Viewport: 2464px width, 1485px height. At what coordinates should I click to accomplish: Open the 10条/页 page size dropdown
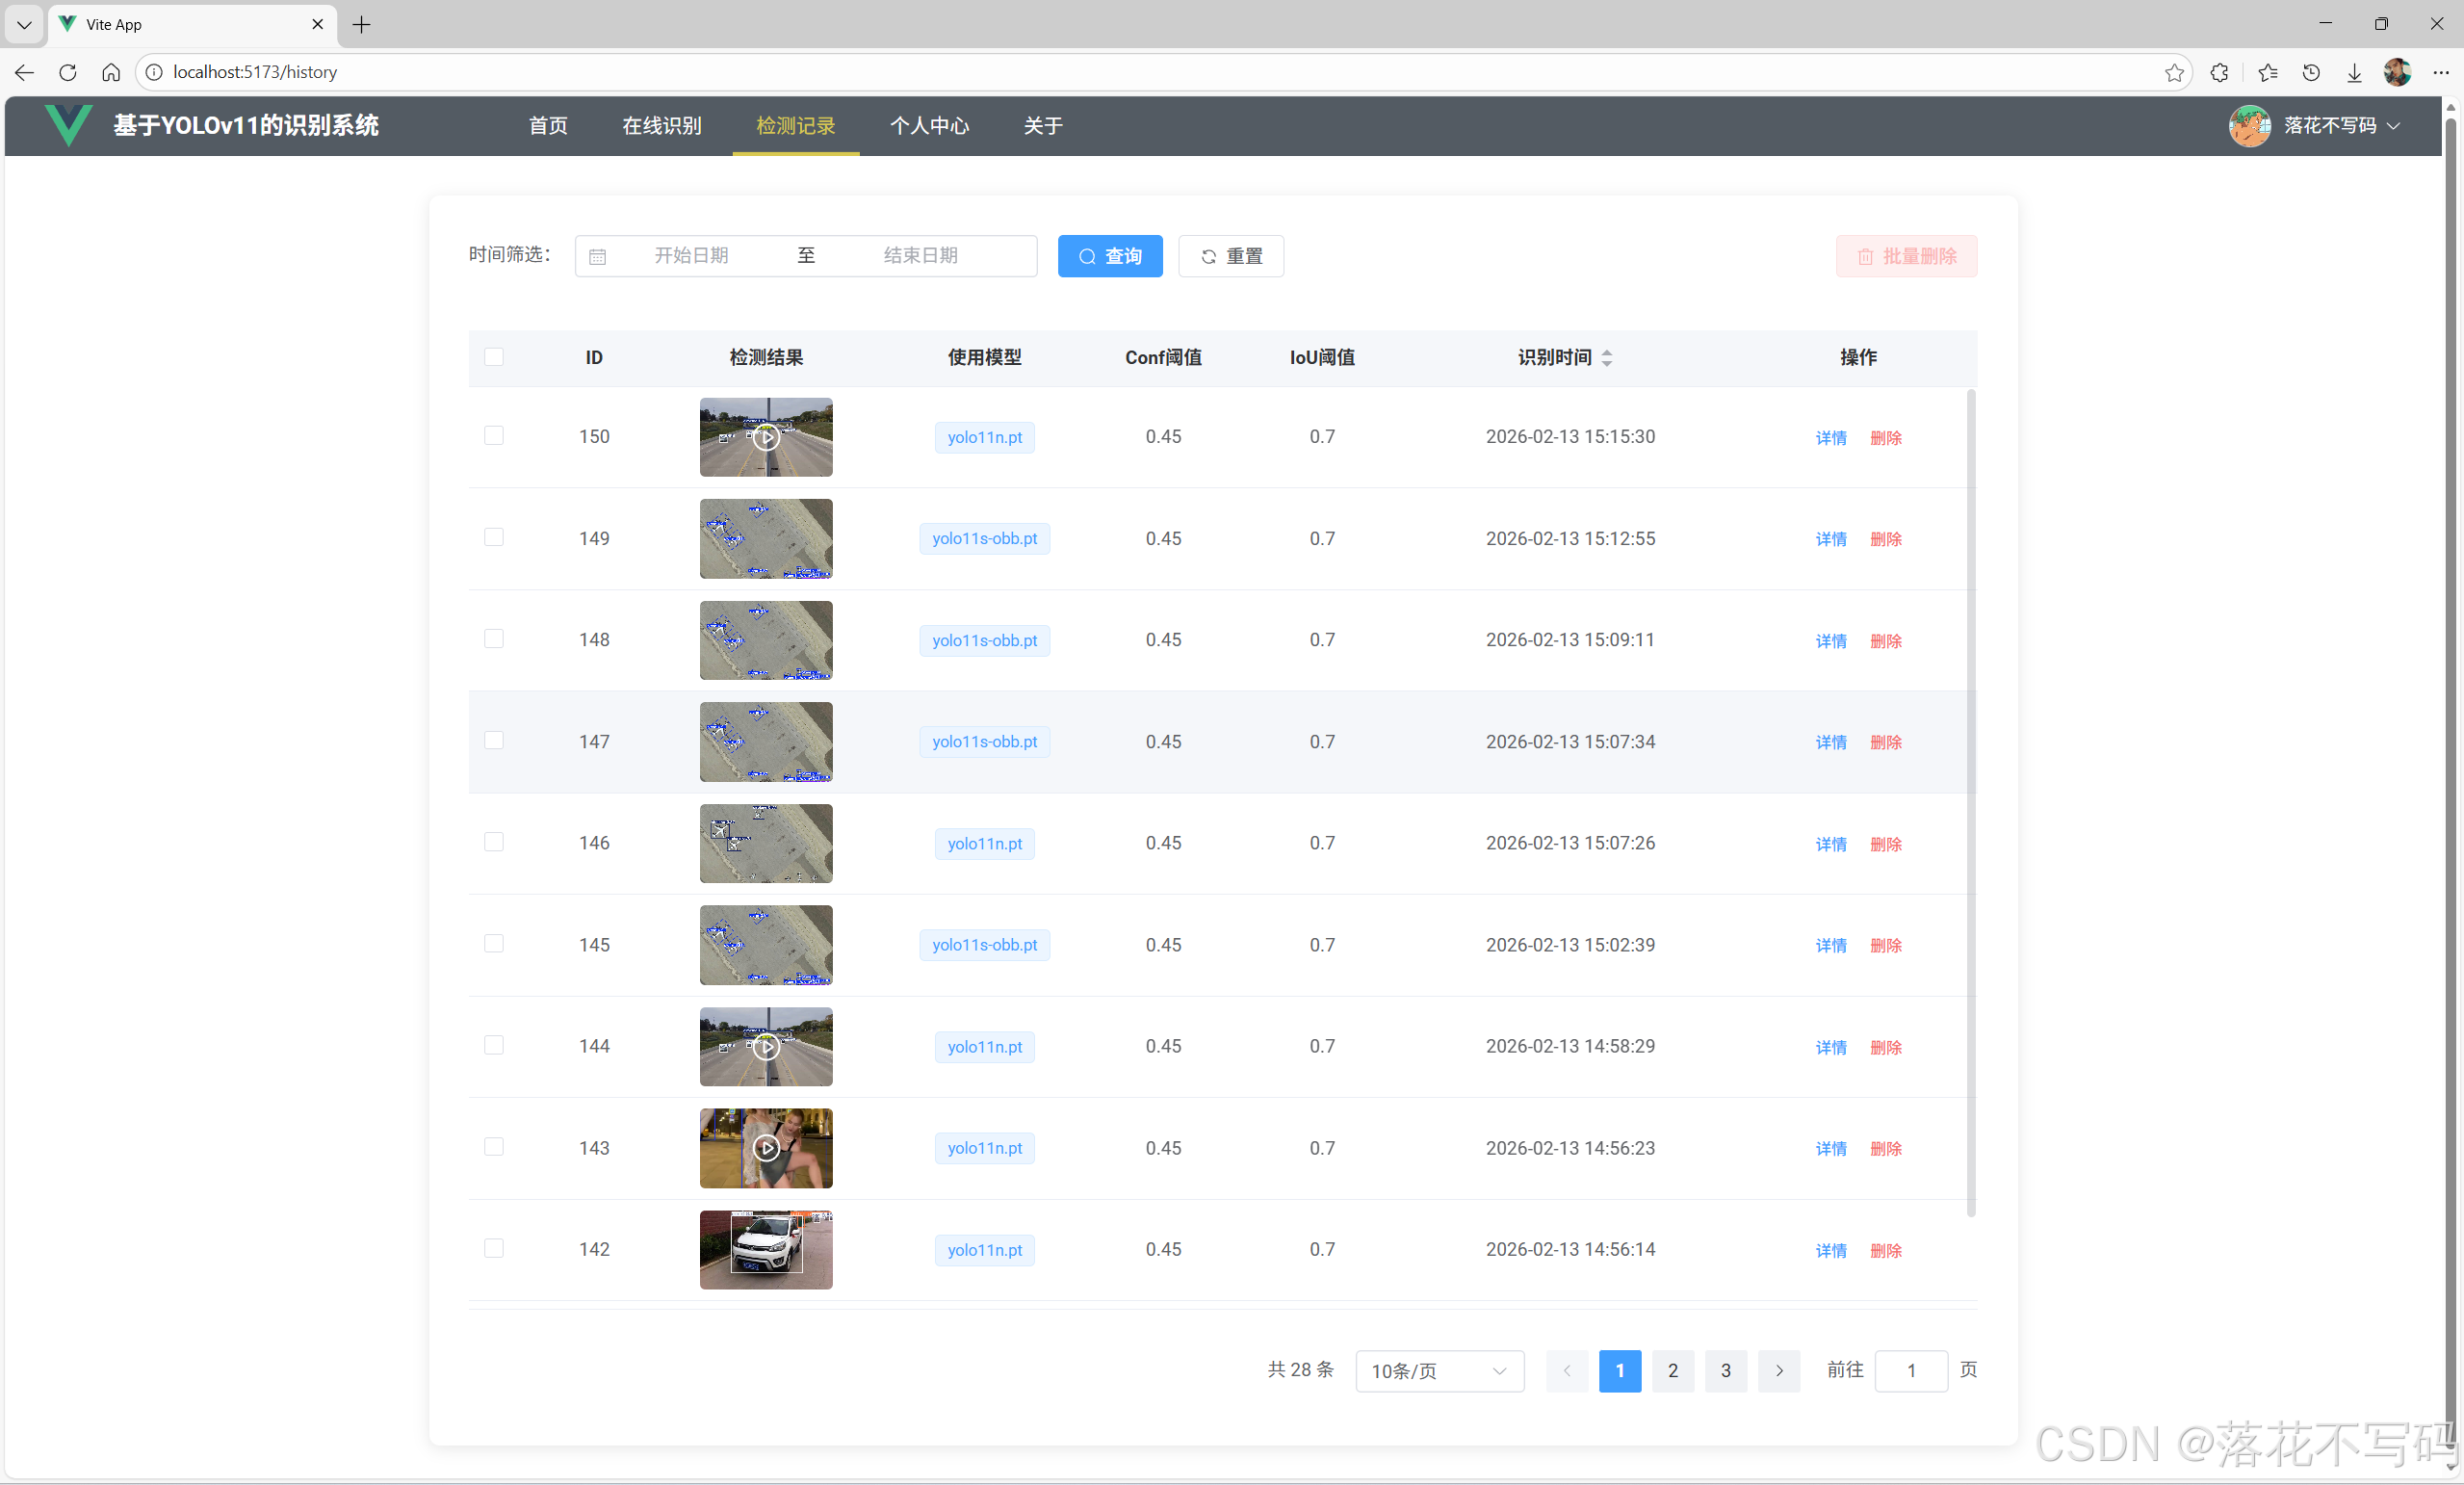pyautogui.click(x=1439, y=1371)
